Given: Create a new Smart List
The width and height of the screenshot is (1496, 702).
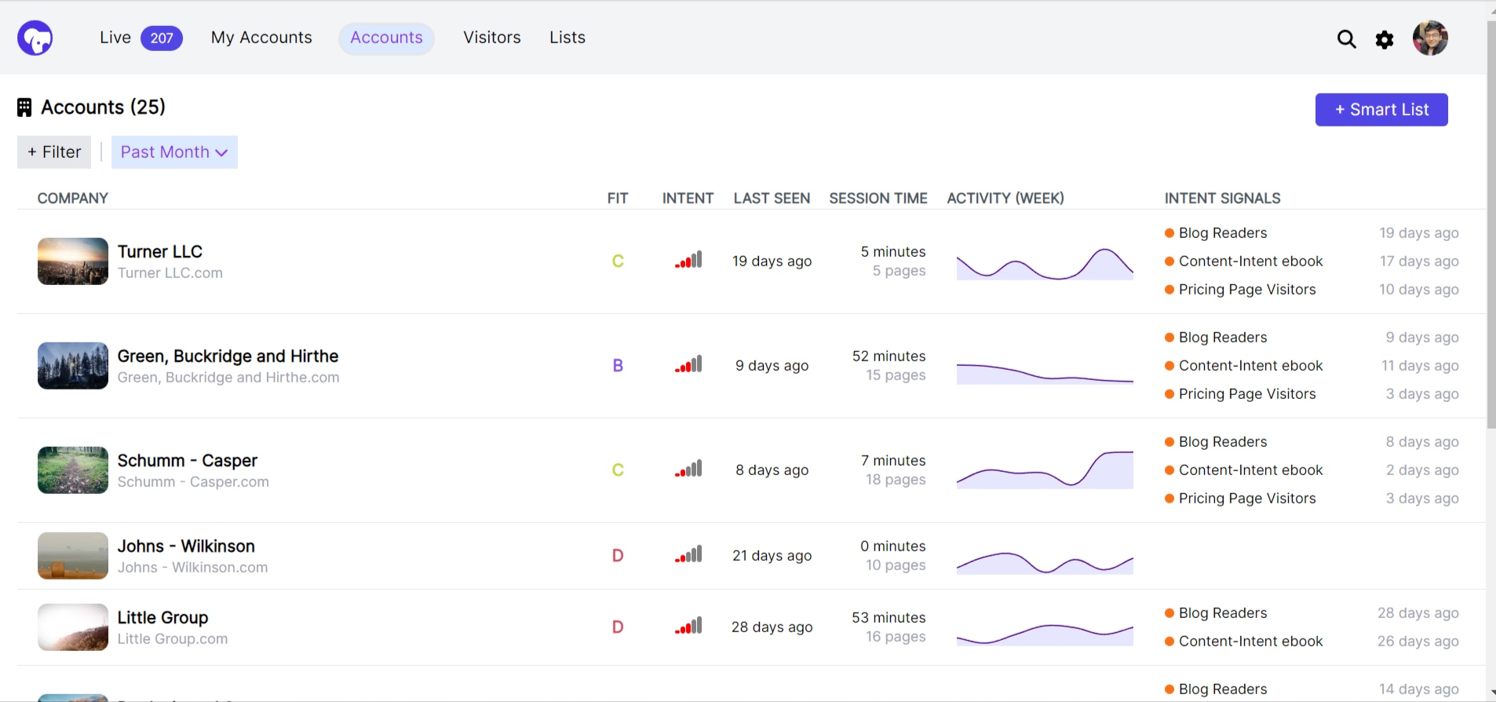Looking at the screenshot, I should (x=1381, y=110).
